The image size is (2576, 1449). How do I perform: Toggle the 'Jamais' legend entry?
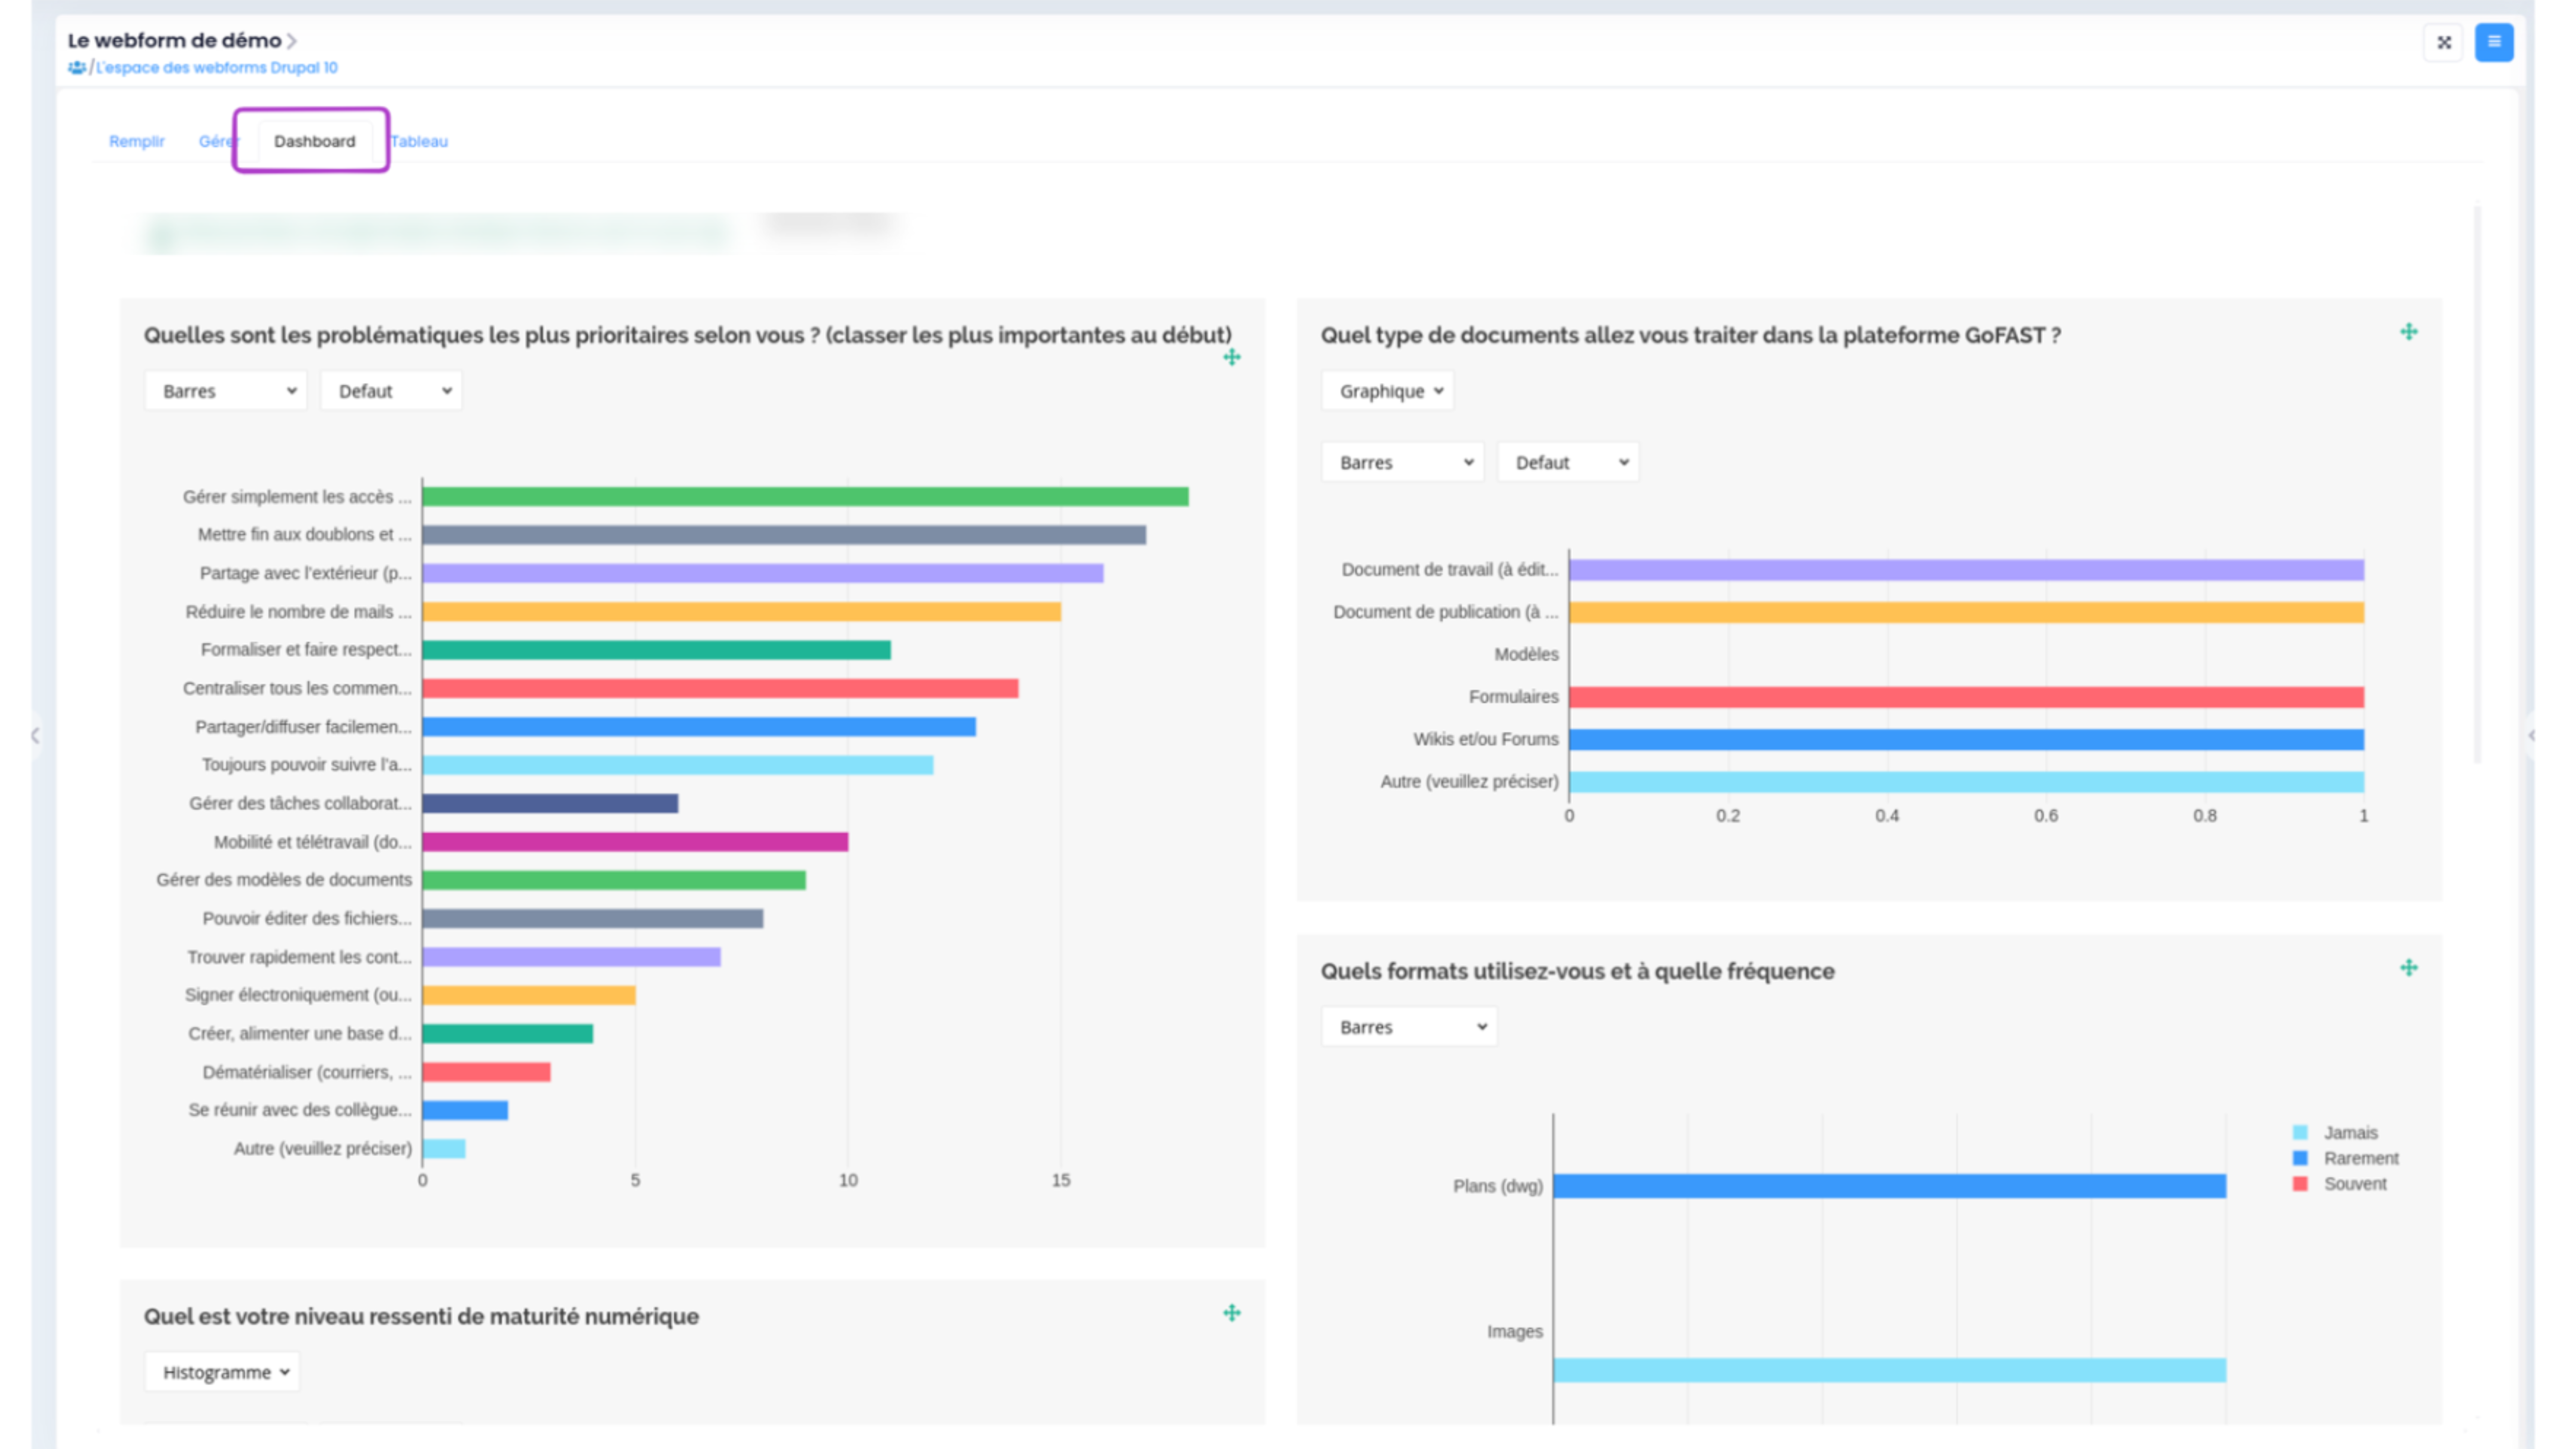pyautogui.click(x=2340, y=1132)
